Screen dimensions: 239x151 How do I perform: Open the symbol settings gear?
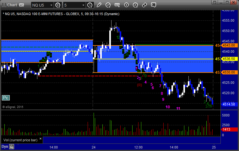58,5
